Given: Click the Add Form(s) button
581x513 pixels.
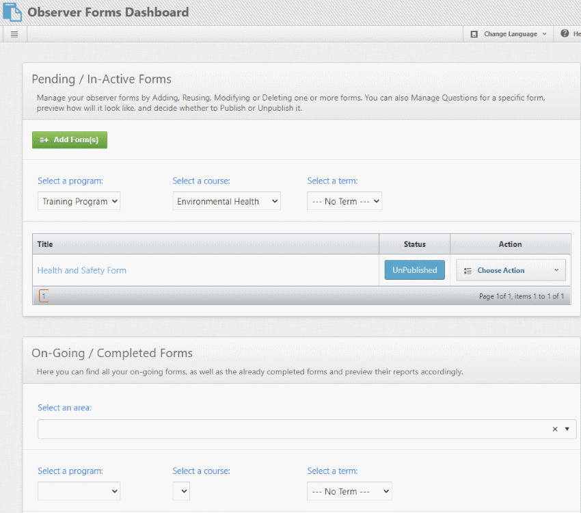Looking at the screenshot, I should click(x=70, y=140).
